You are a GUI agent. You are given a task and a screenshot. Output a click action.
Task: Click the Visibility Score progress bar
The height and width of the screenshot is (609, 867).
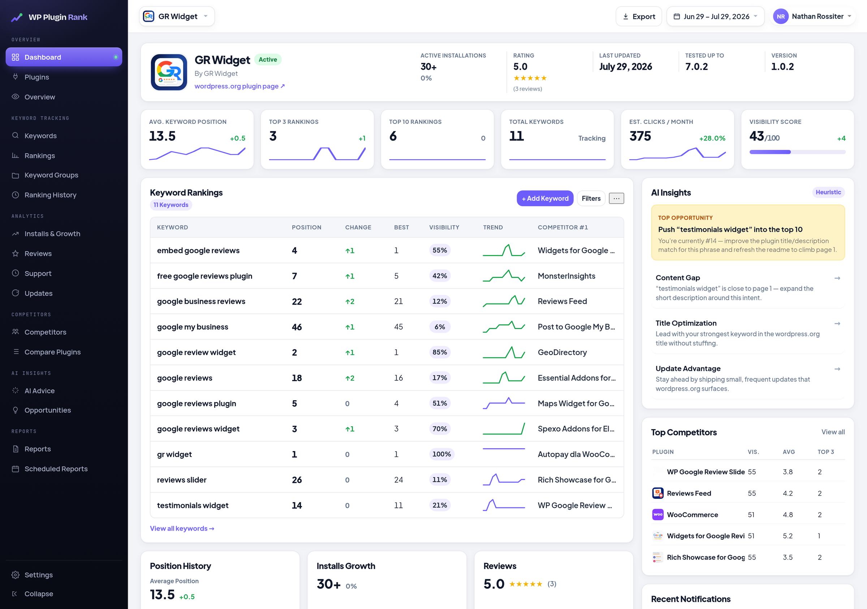coord(797,152)
